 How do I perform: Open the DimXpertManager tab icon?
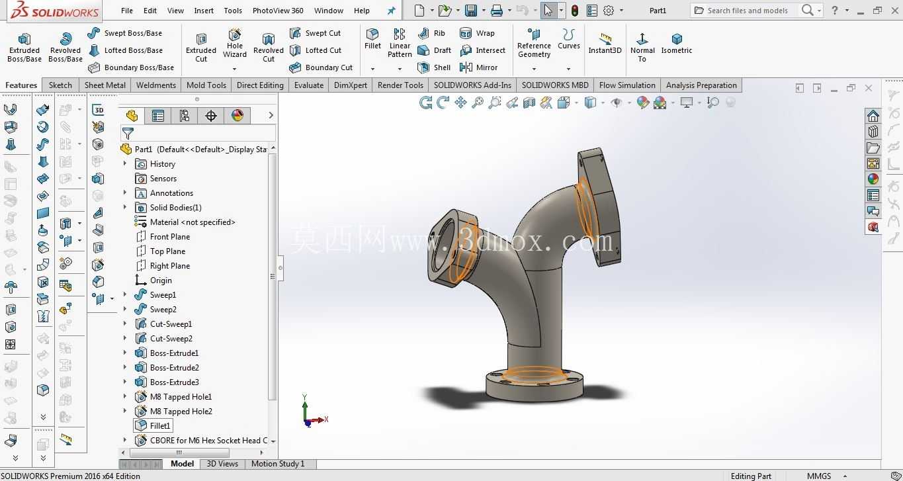click(211, 116)
